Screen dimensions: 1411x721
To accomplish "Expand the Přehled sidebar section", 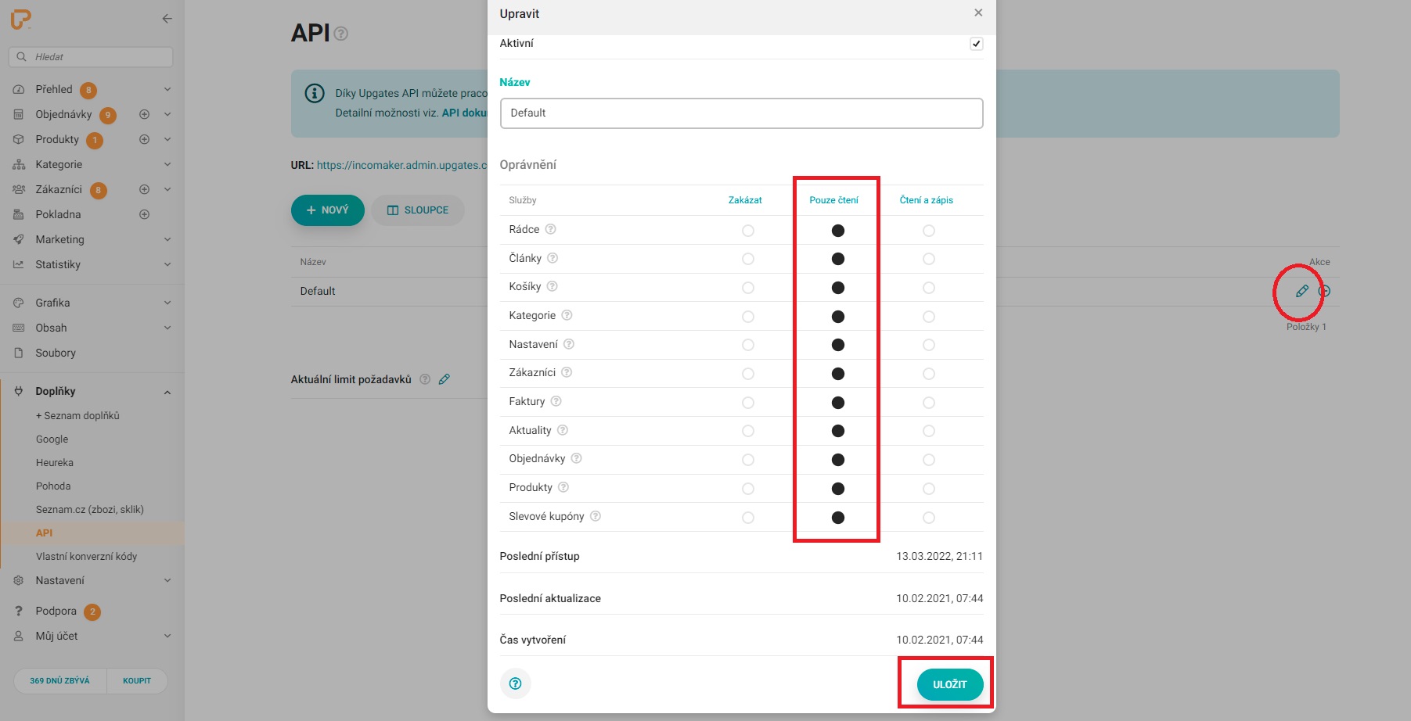I will coord(167,89).
